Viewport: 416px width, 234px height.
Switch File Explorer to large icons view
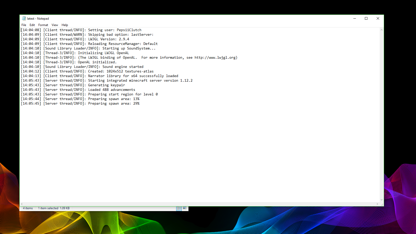point(185,208)
